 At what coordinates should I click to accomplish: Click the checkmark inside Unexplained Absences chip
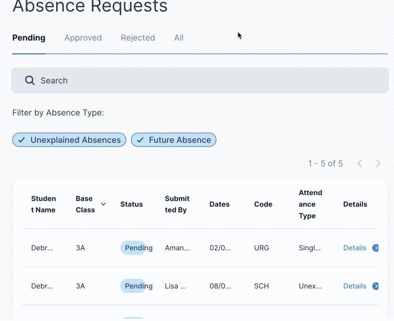(x=21, y=140)
